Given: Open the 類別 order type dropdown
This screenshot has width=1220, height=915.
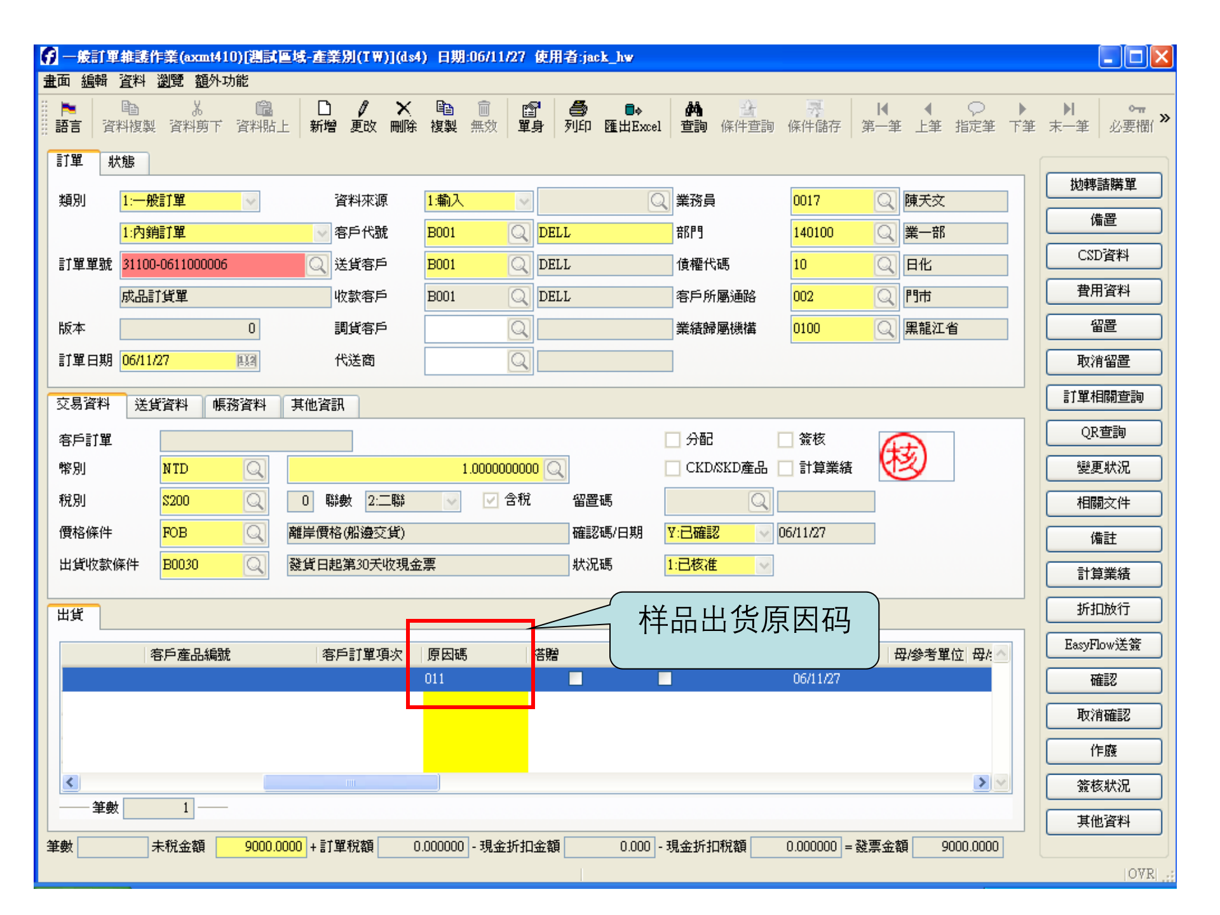Looking at the screenshot, I should [250, 201].
